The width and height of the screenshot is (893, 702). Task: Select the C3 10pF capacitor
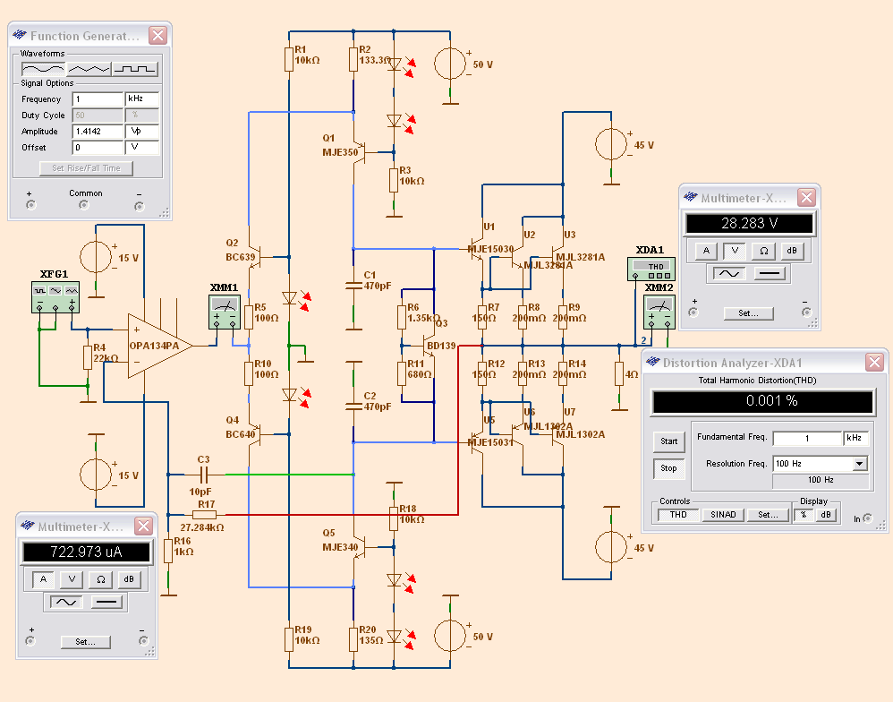[x=204, y=474]
